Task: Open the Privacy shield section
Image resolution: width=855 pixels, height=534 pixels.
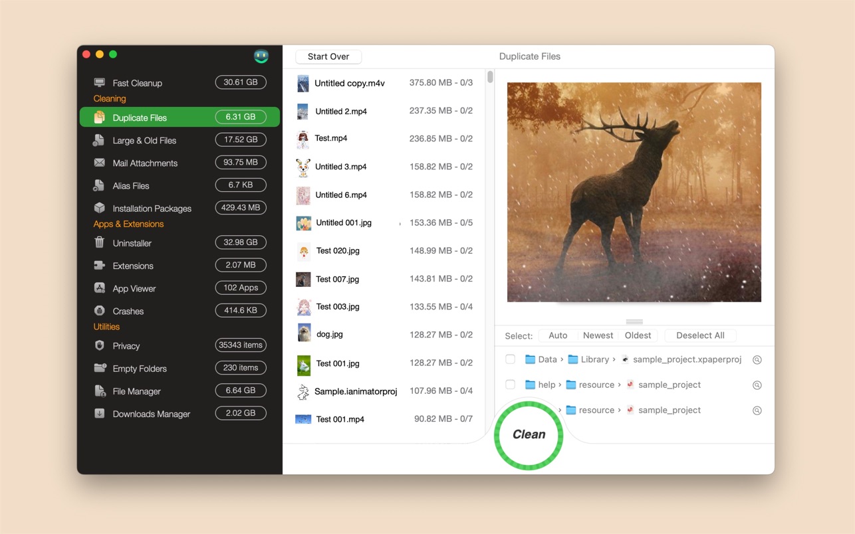Action: [x=99, y=346]
